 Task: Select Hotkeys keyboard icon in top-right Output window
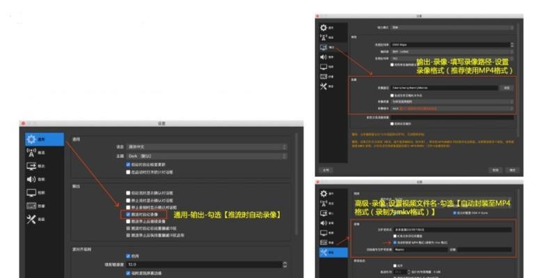tap(324, 76)
